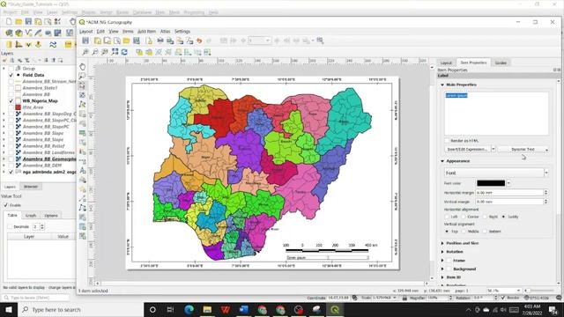This screenshot has width=564, height=317.
Task: Open Word from the taskbar
Action: click(x=244, y=309)
